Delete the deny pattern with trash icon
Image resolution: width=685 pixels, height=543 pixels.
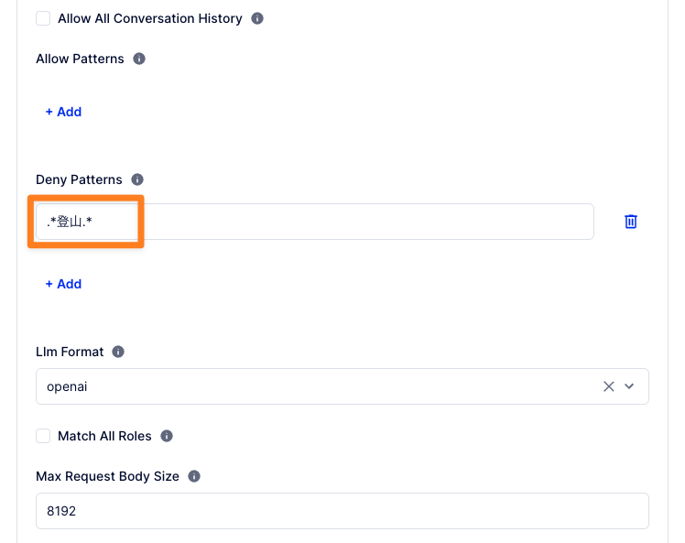pyautogui.click(x=631, y=222)
